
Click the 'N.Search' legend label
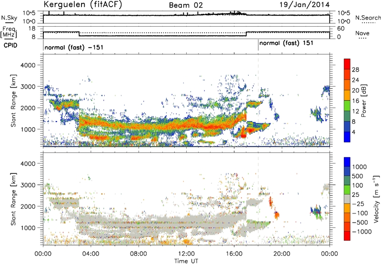click(368, 18)
